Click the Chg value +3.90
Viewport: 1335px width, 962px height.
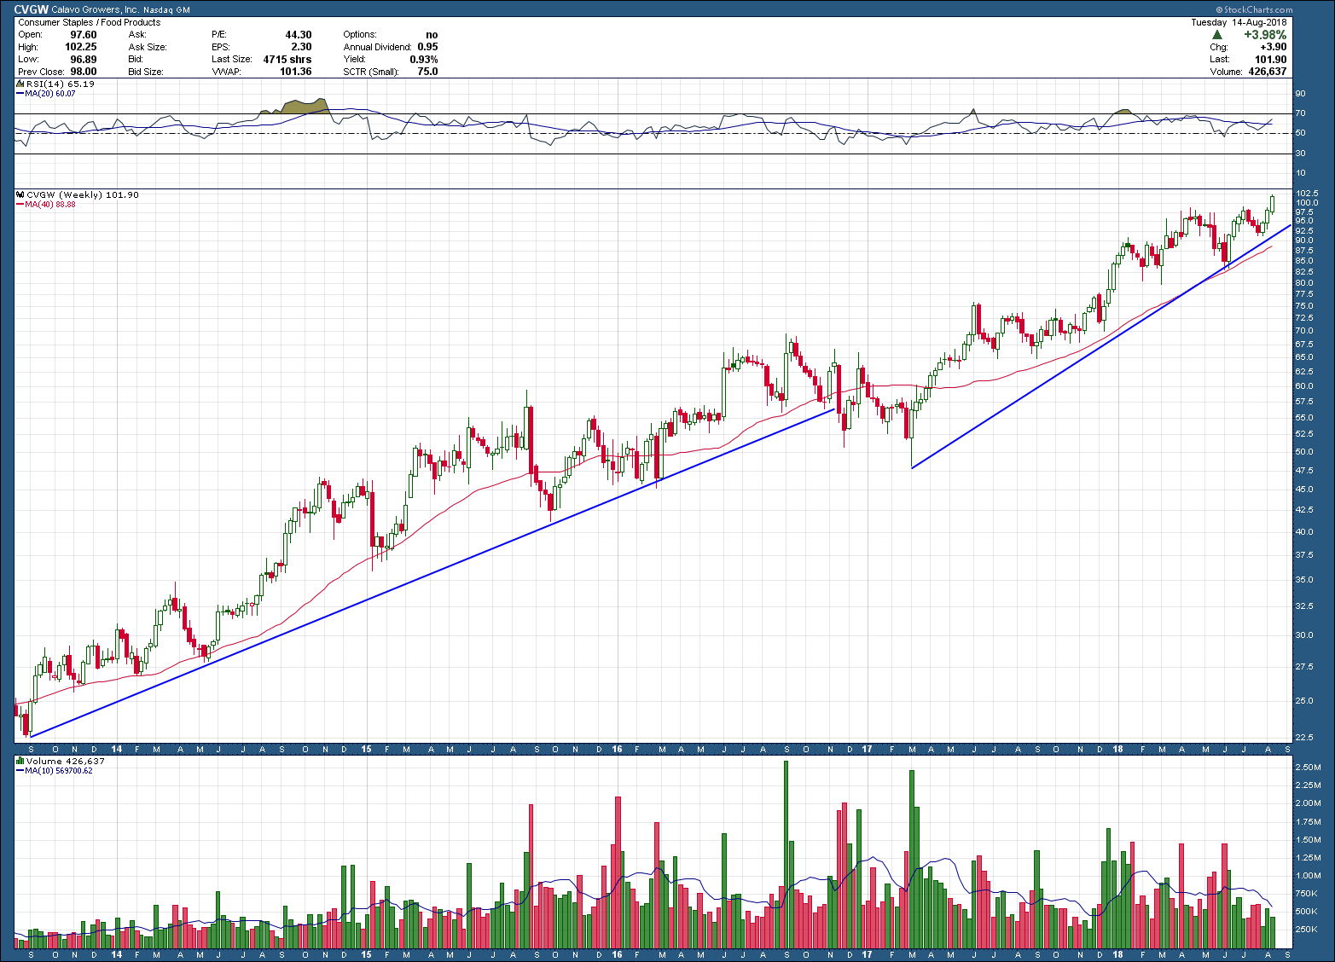(x=1274, y=47)
